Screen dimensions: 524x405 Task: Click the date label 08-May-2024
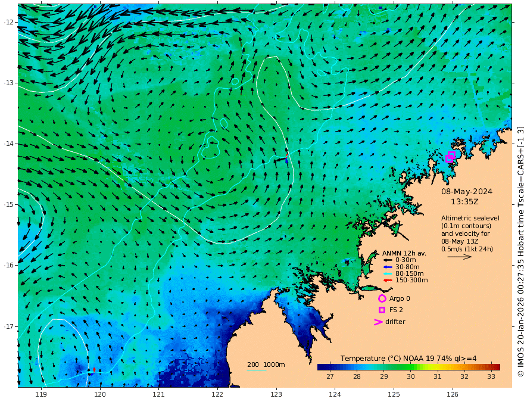coord(466,191)
